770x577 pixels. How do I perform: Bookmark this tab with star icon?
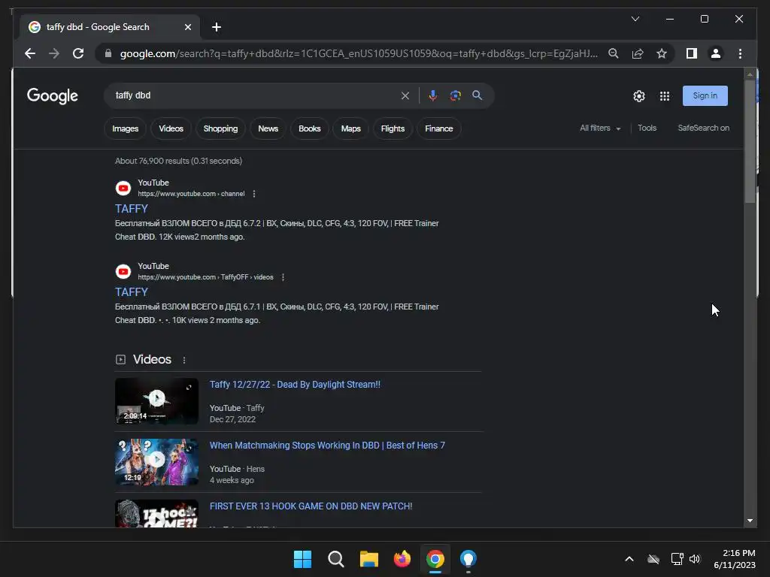[662, 53]
